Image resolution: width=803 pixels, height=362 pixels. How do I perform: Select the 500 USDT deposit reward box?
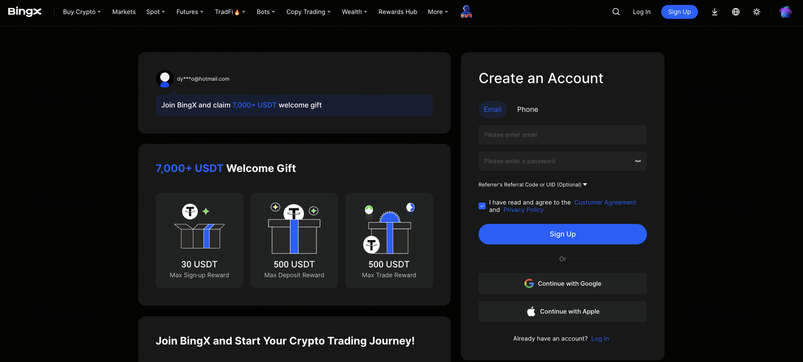294,240
